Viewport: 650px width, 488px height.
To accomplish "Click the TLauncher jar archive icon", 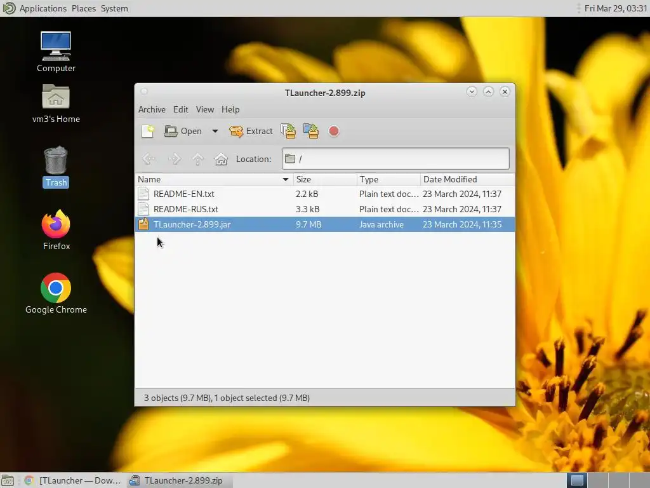I will [143, 224].
